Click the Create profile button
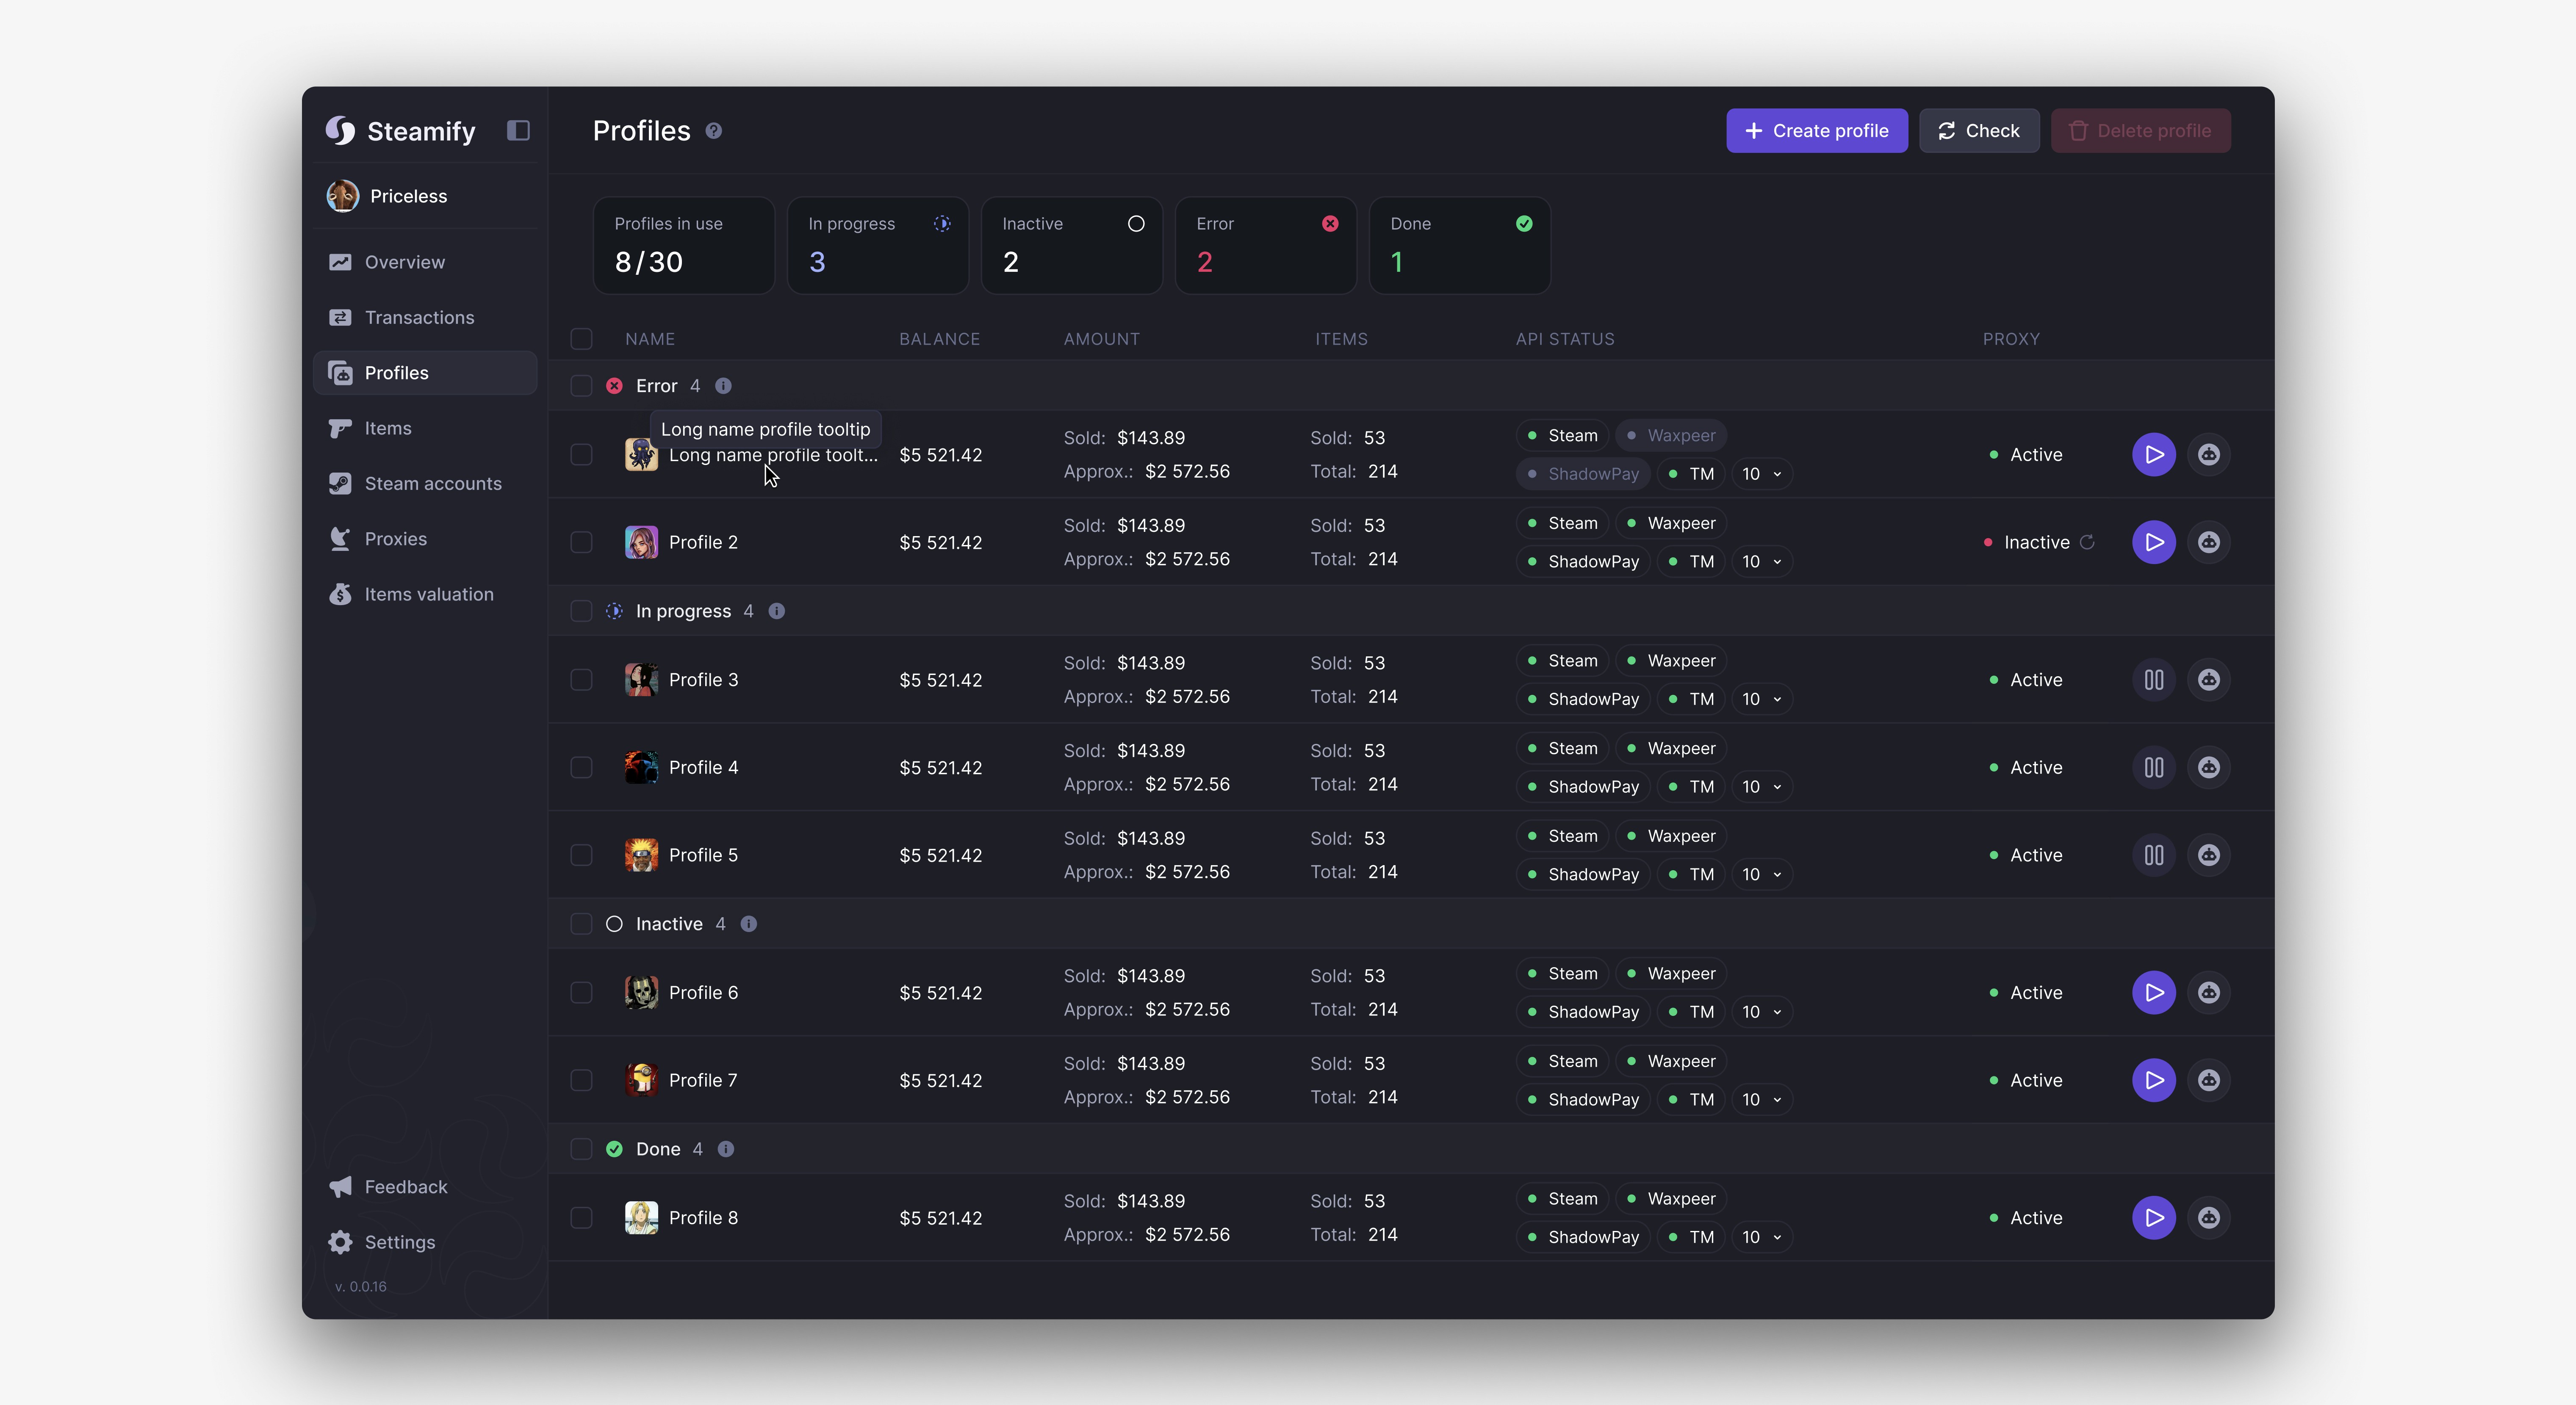 coord(1816,131)
